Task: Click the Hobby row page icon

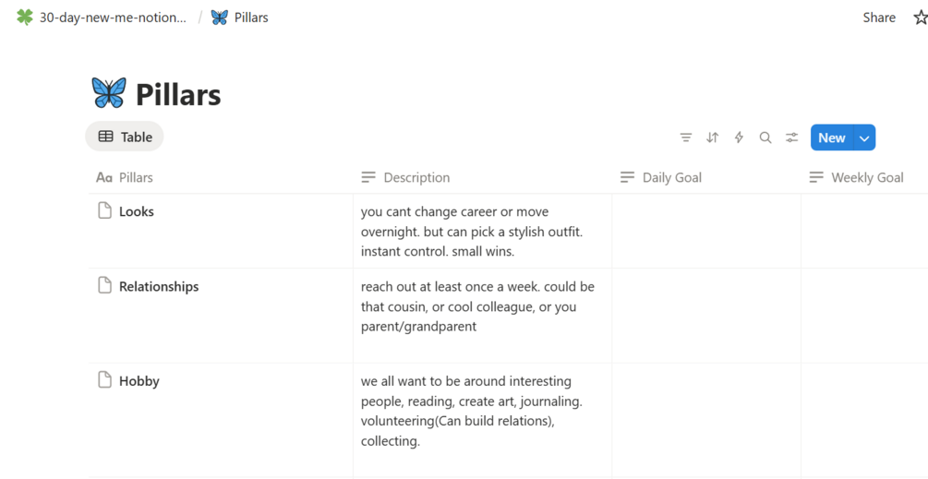Action: [105, 380]
